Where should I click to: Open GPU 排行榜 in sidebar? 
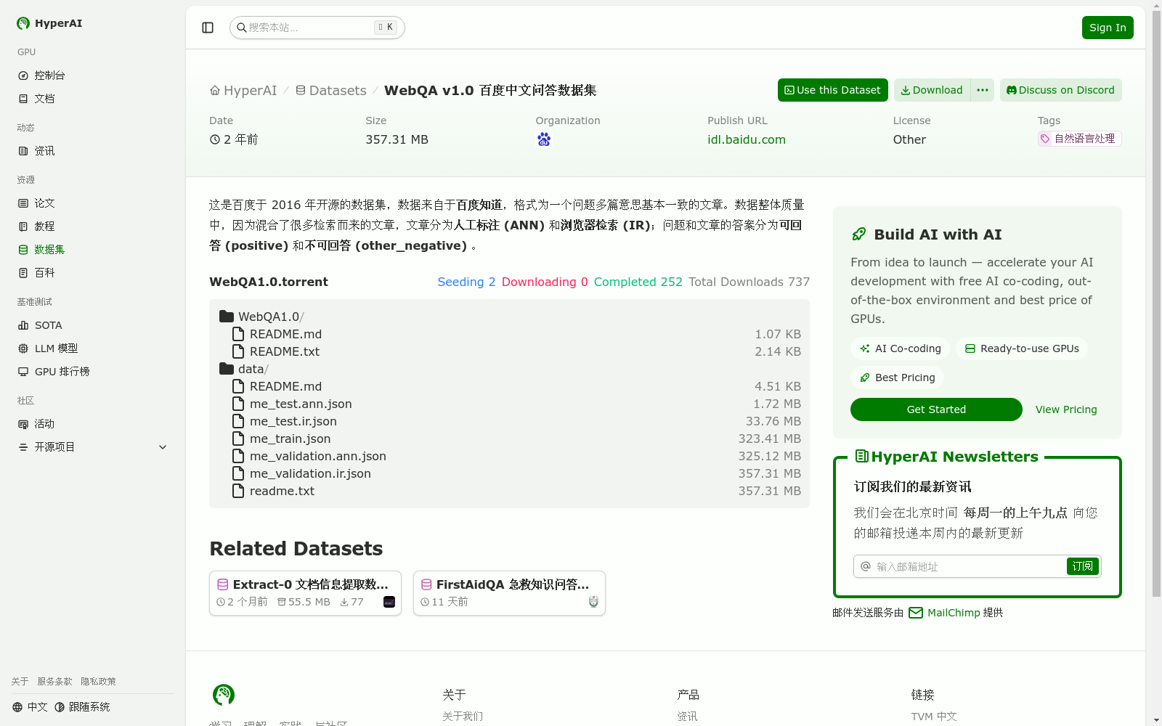[x=93, y=372]
